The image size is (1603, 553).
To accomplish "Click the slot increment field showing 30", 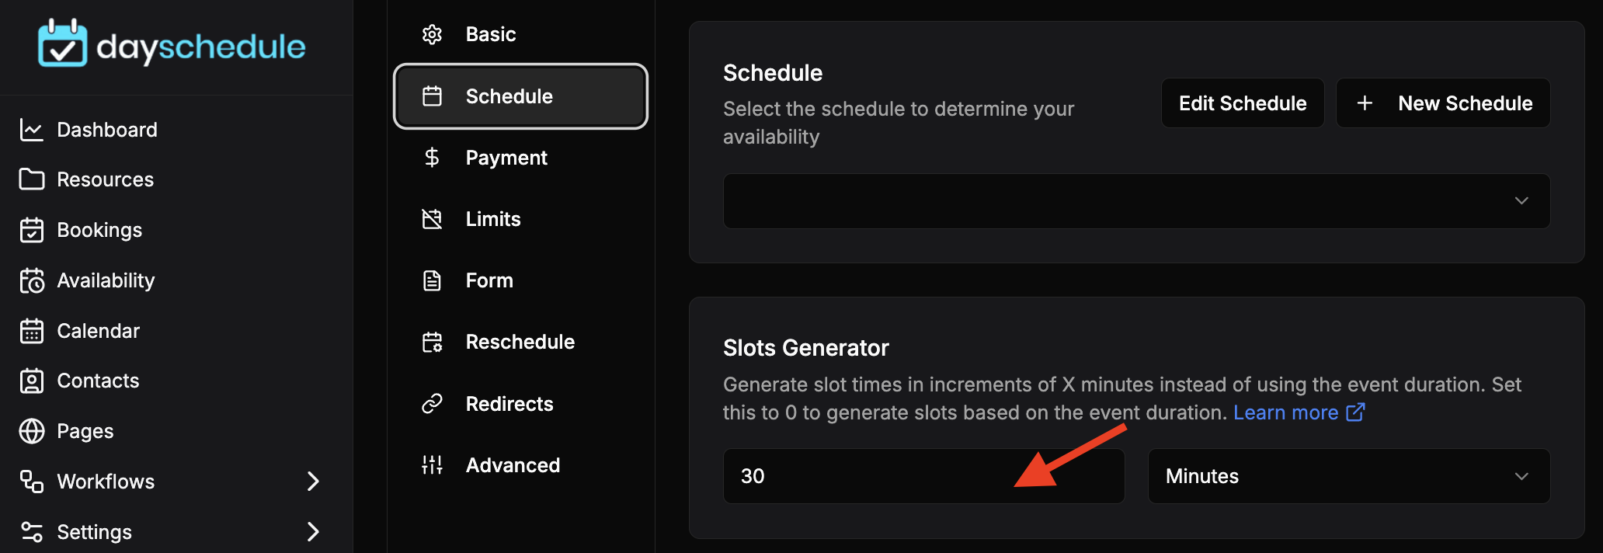I will [x=923, y=476].
